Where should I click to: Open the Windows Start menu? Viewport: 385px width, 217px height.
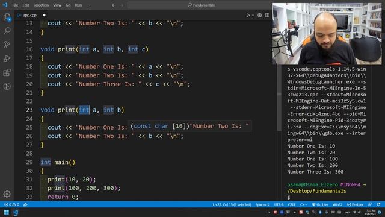[7, 212]
